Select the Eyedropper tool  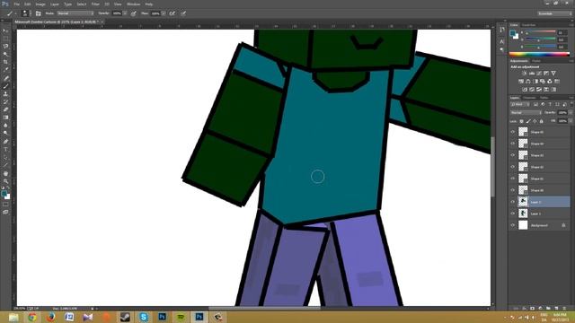5,70
